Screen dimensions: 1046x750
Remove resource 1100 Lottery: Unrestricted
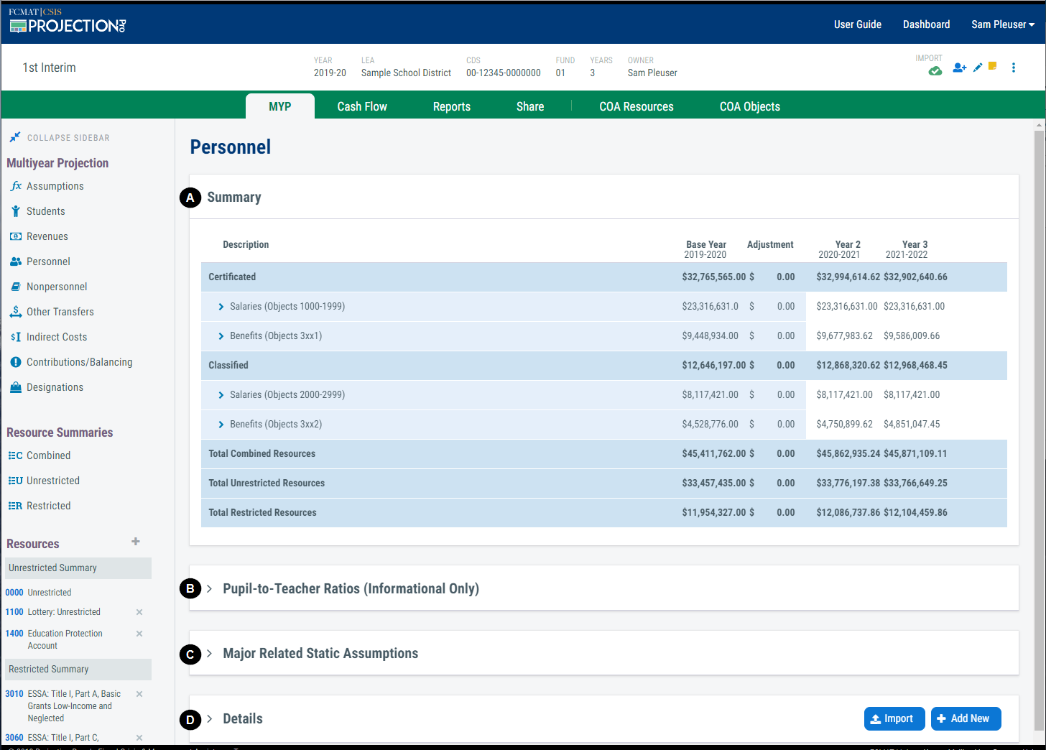coord(139,612)
